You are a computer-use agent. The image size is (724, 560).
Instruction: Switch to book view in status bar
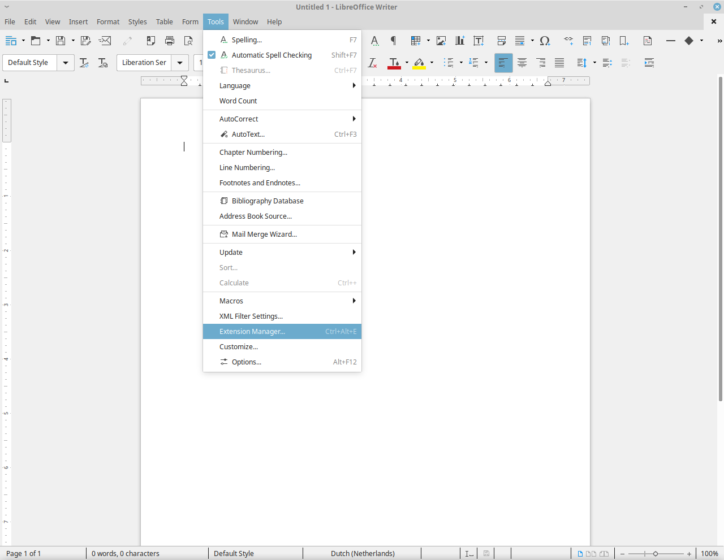point(604,554)
